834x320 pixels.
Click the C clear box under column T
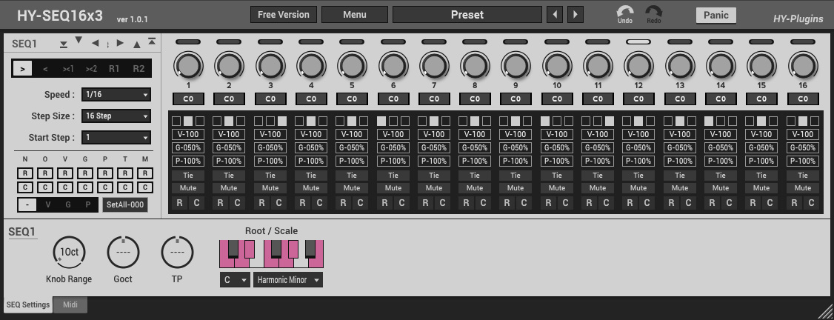125,187
